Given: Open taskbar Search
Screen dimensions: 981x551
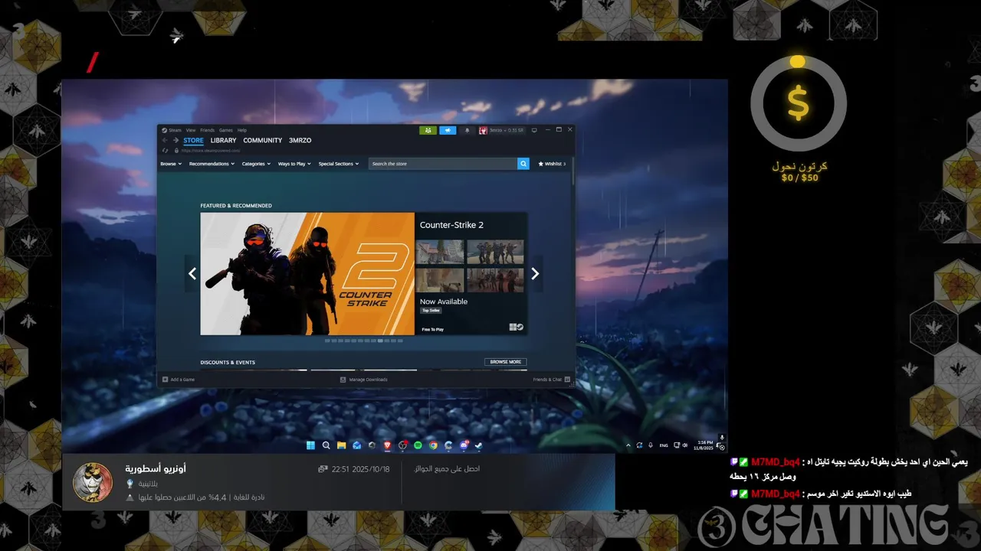Looking at the screenshot, I should point(326,445).
